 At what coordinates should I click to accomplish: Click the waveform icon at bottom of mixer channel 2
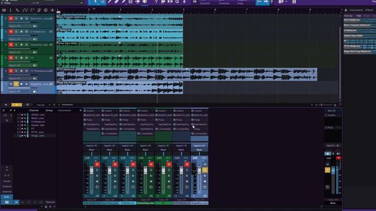point(115,196)
